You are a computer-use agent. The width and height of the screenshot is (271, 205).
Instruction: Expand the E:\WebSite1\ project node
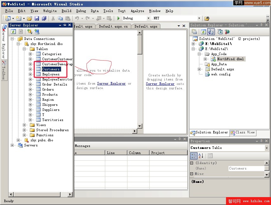tap(193, 44)
